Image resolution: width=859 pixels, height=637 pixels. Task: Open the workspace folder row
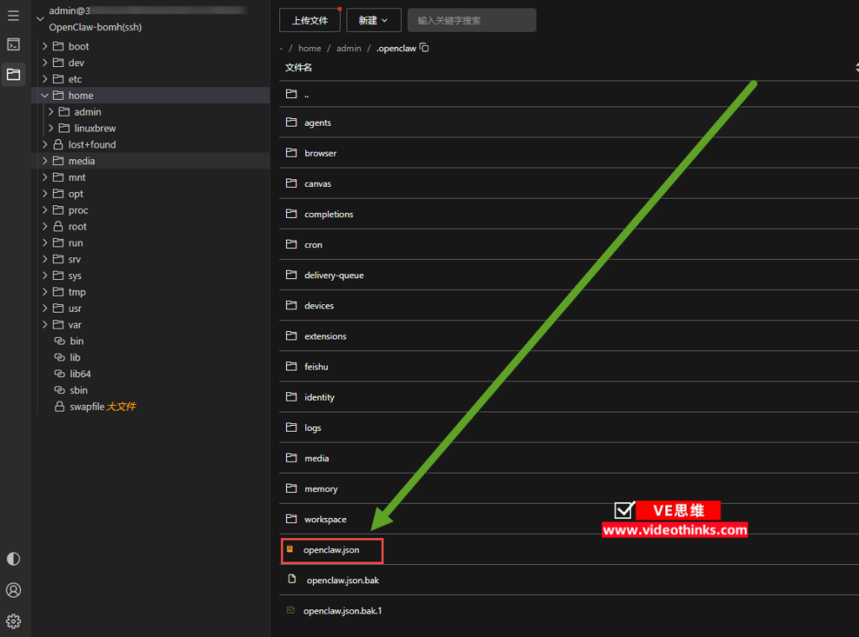click(325, 520)
